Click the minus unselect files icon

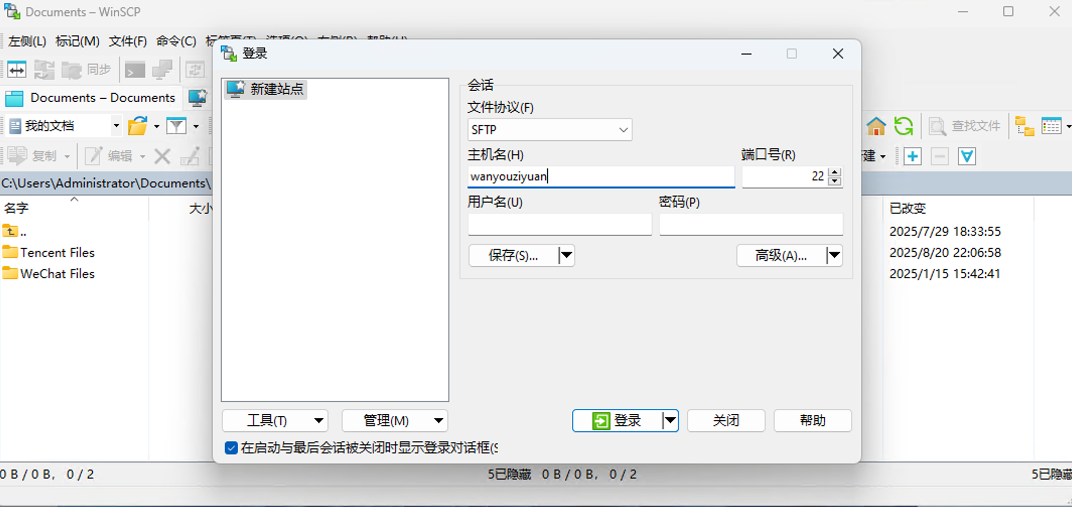coord(940,156)
